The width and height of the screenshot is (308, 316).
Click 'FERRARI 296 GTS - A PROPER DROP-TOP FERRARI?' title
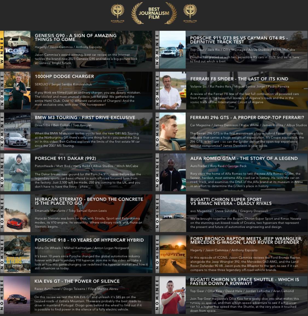247,118
